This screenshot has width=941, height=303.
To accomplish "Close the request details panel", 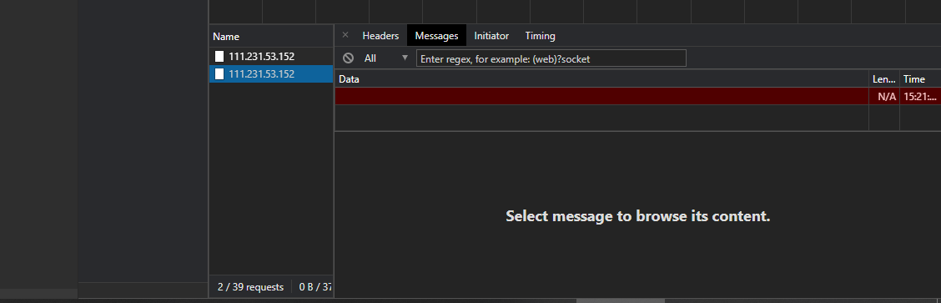I will (x=345, y=35).
